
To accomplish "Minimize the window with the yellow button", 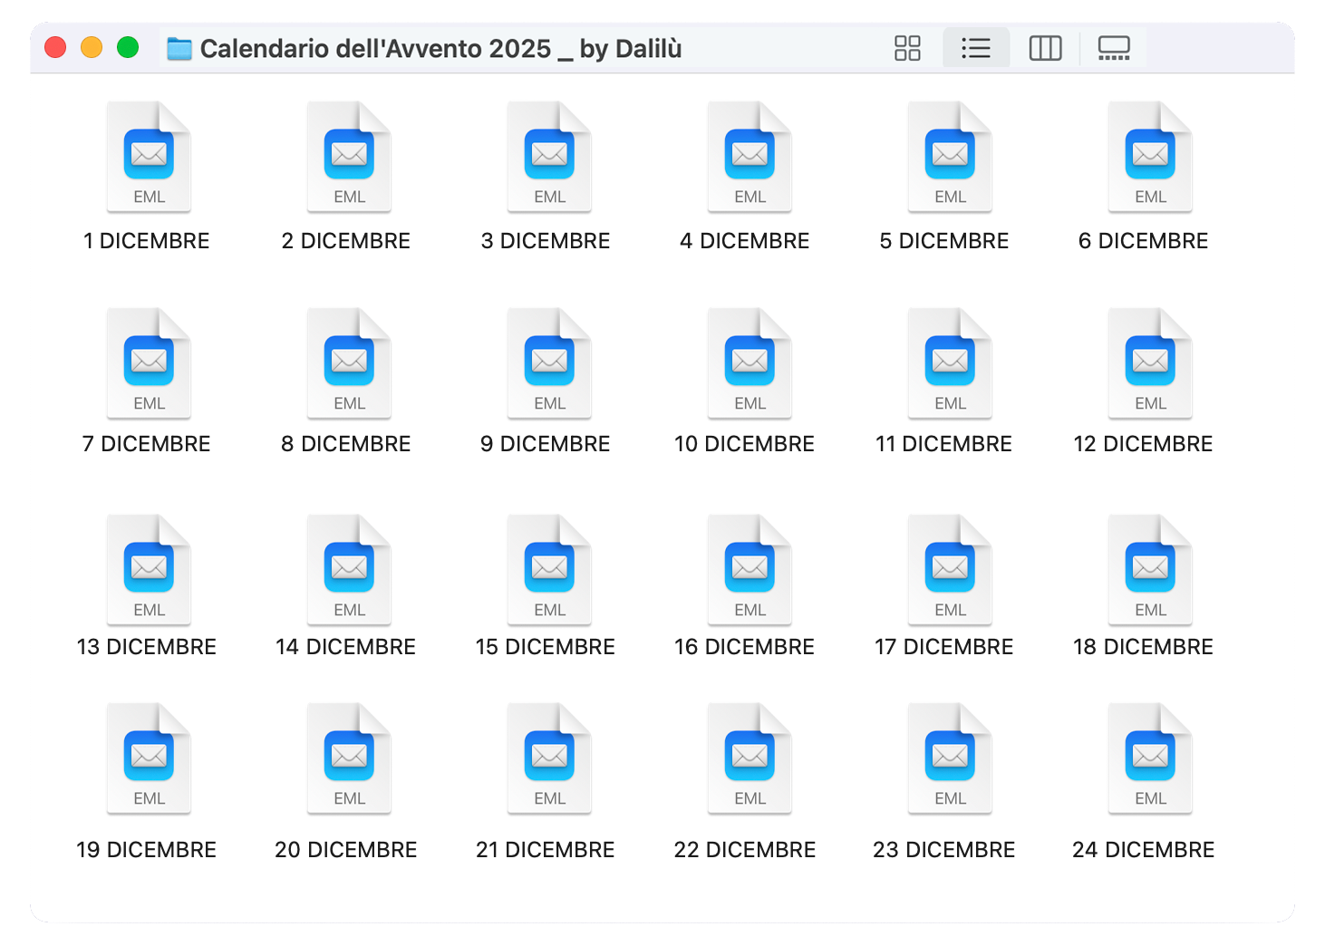I will pos(92,47).
